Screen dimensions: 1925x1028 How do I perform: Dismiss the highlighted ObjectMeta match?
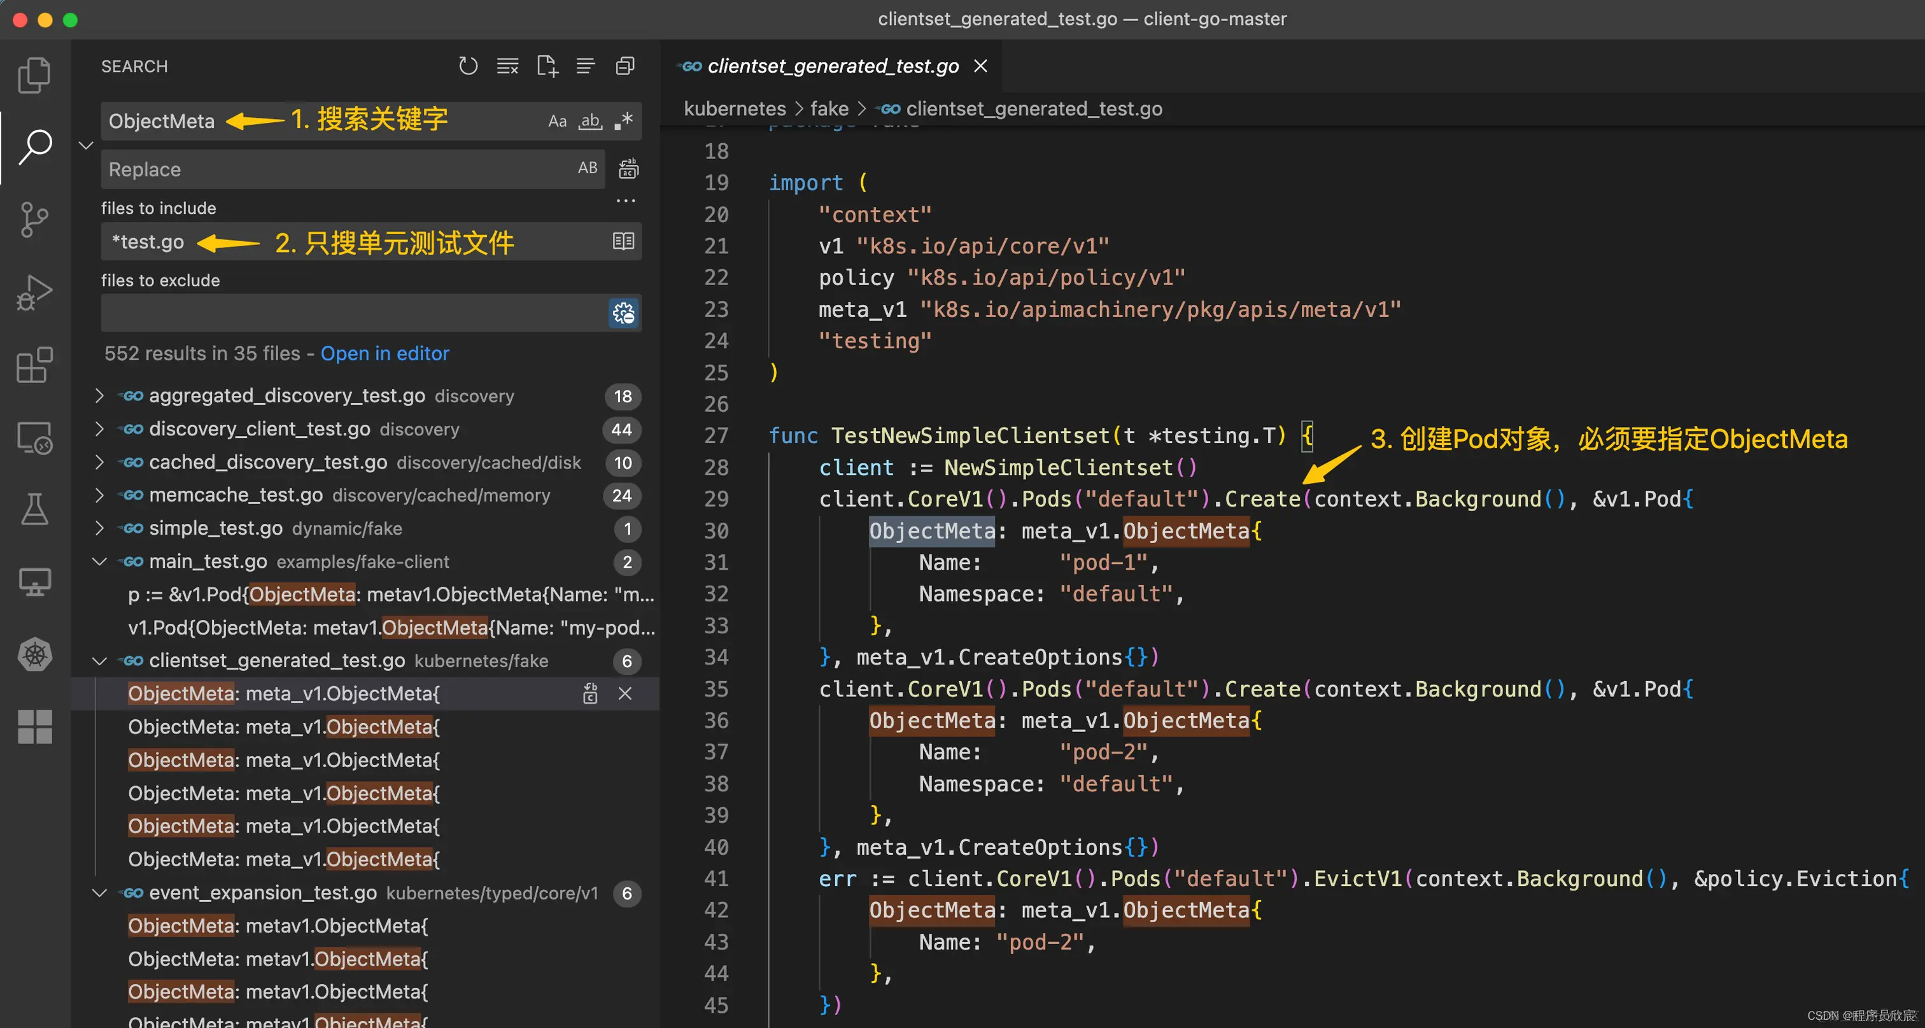626,694
